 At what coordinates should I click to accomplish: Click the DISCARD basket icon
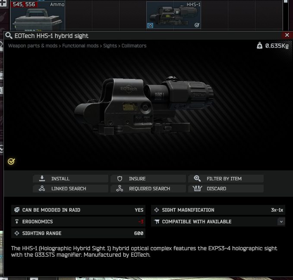point(197,189)
